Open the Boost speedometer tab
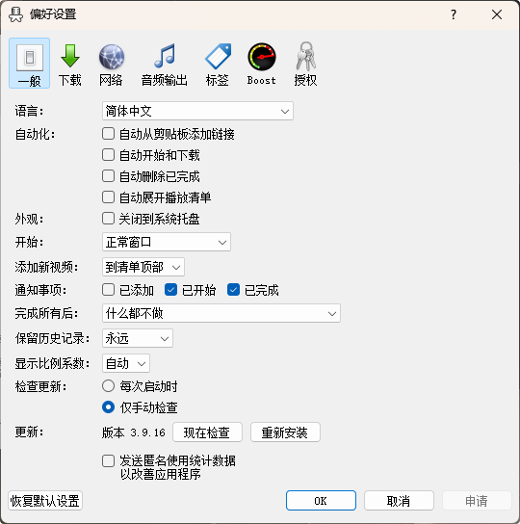The image size is (520, 524). click(x=262, y=65)
